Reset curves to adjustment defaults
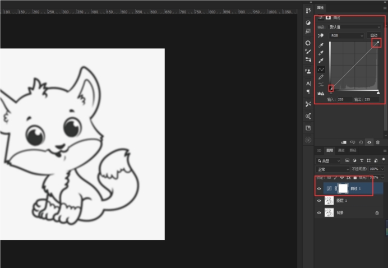Image resolution: width=388 pixels, height=268 pixels. tap(361, 142)
